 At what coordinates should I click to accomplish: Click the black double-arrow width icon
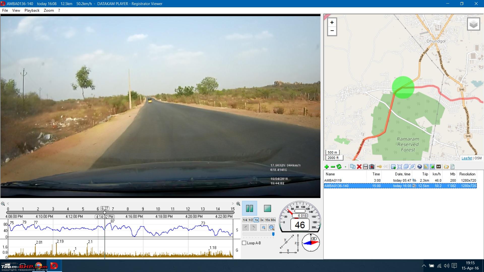point(439,167)
